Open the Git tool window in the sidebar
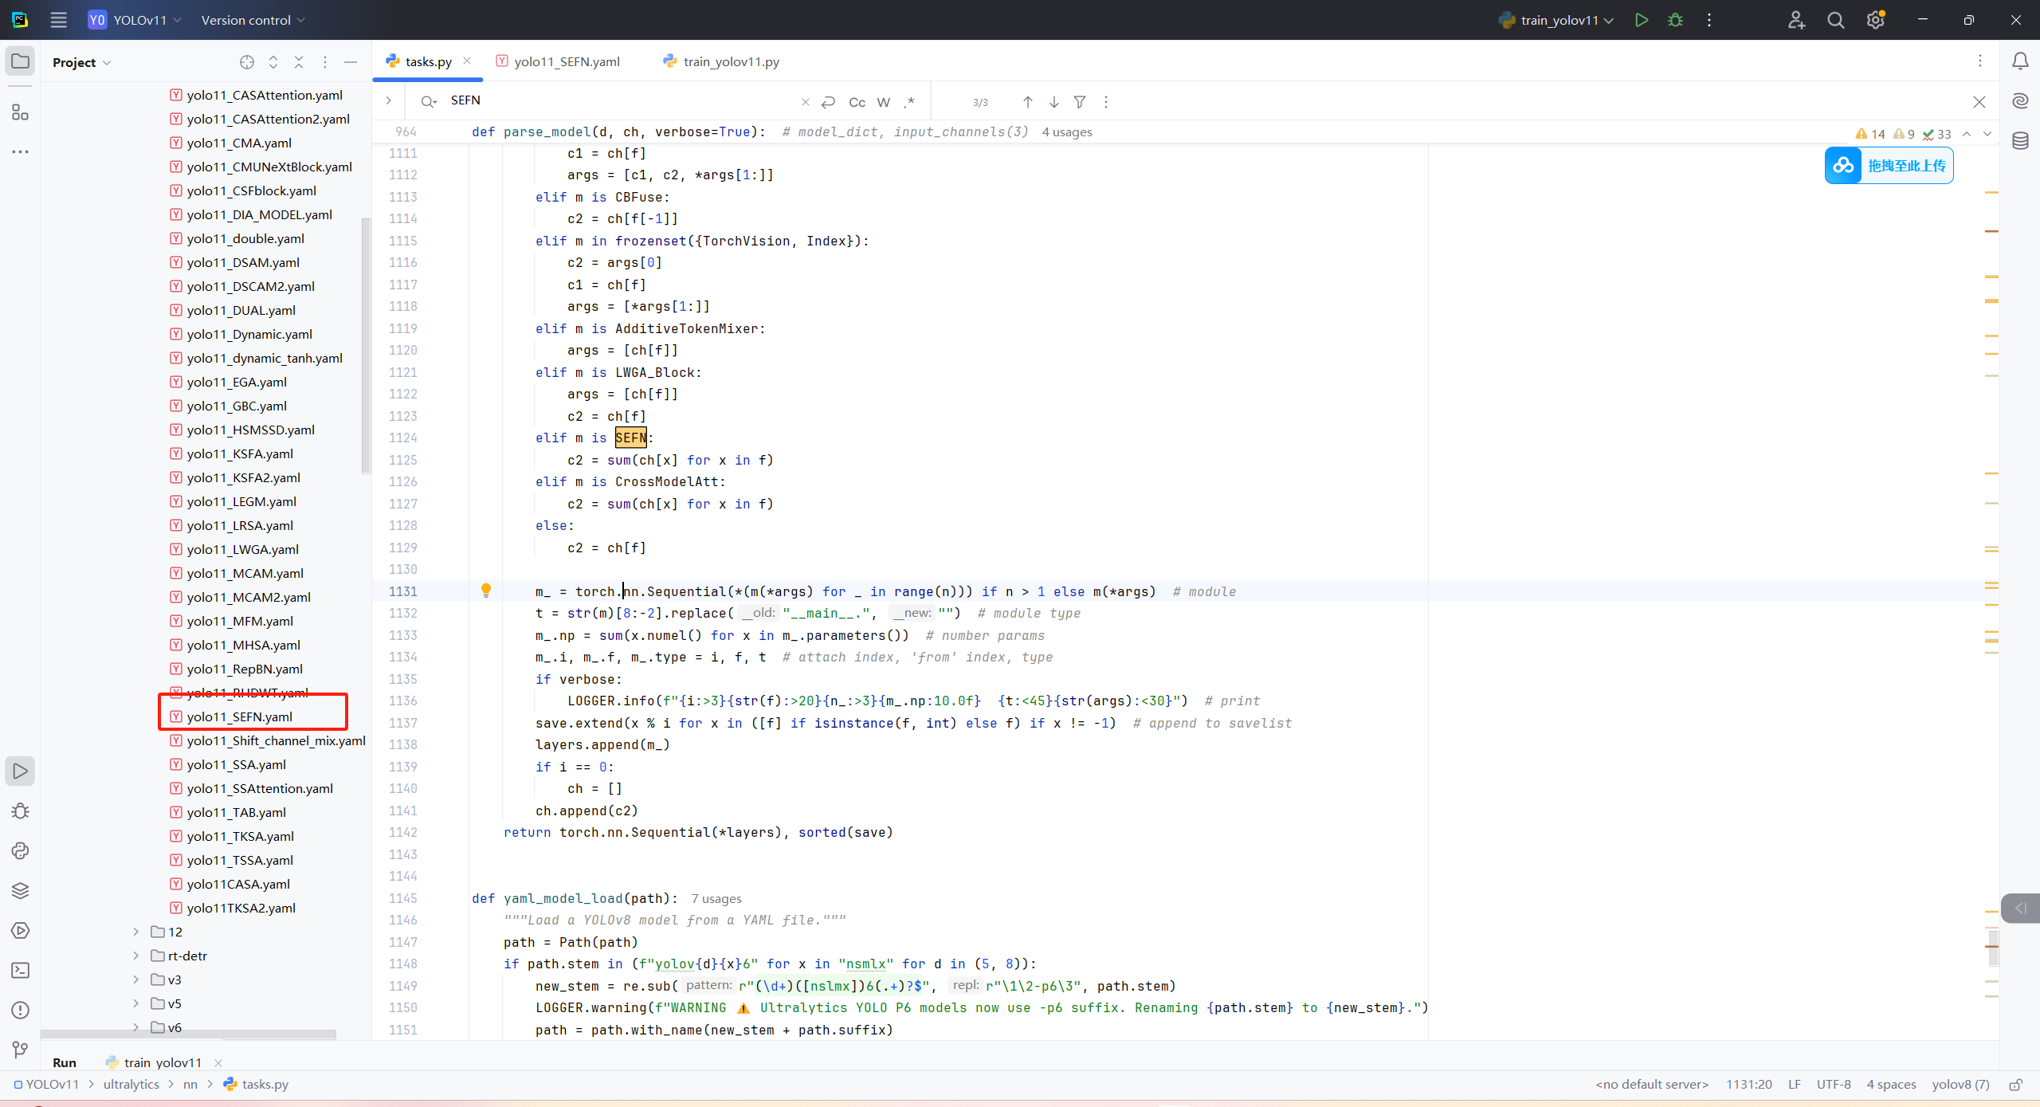 point(21,1050)
